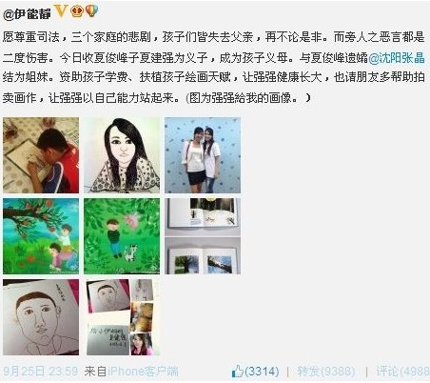The image size is (430, 383).
Task: Click the like count 3314
Action: pos(262,371)
